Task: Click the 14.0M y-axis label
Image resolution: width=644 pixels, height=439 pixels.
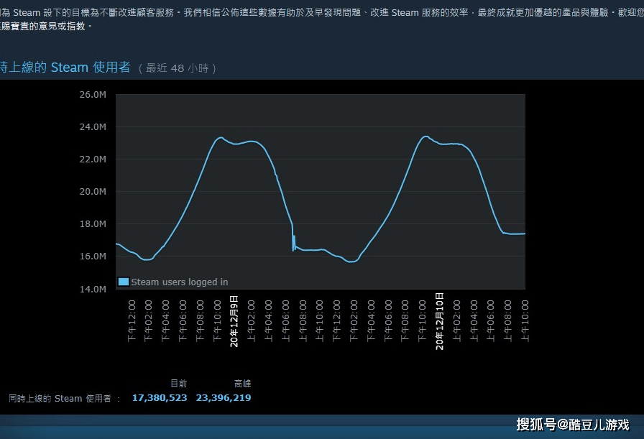Action: tap(92, 289)
